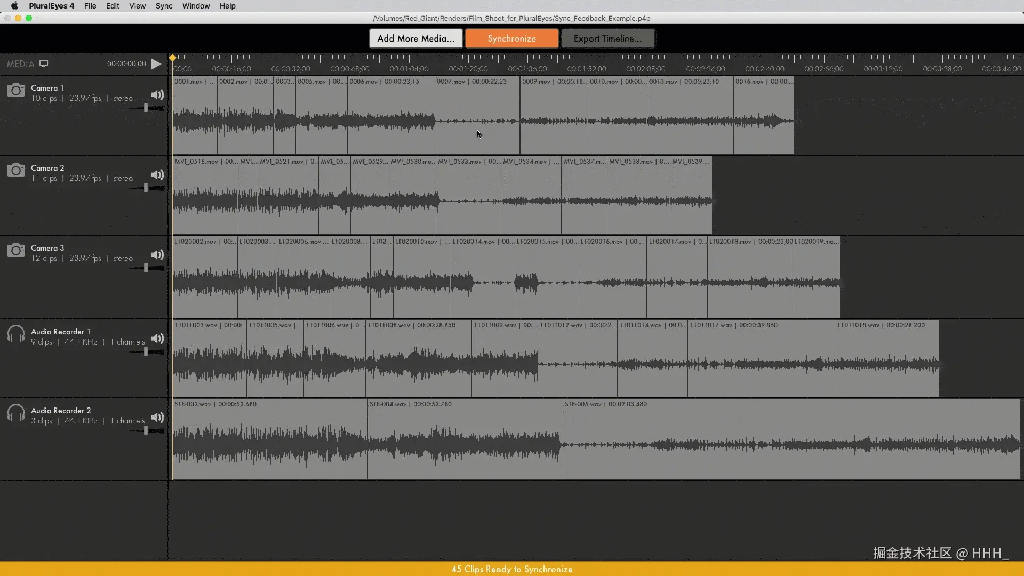Click Add More Media button
The image size is (1024, 576).
415,38
